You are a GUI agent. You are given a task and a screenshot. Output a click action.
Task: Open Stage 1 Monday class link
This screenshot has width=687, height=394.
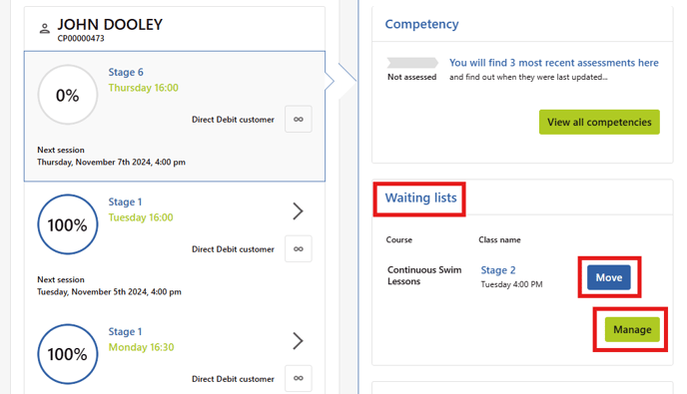pyautogui.click(x=125, y=331)
